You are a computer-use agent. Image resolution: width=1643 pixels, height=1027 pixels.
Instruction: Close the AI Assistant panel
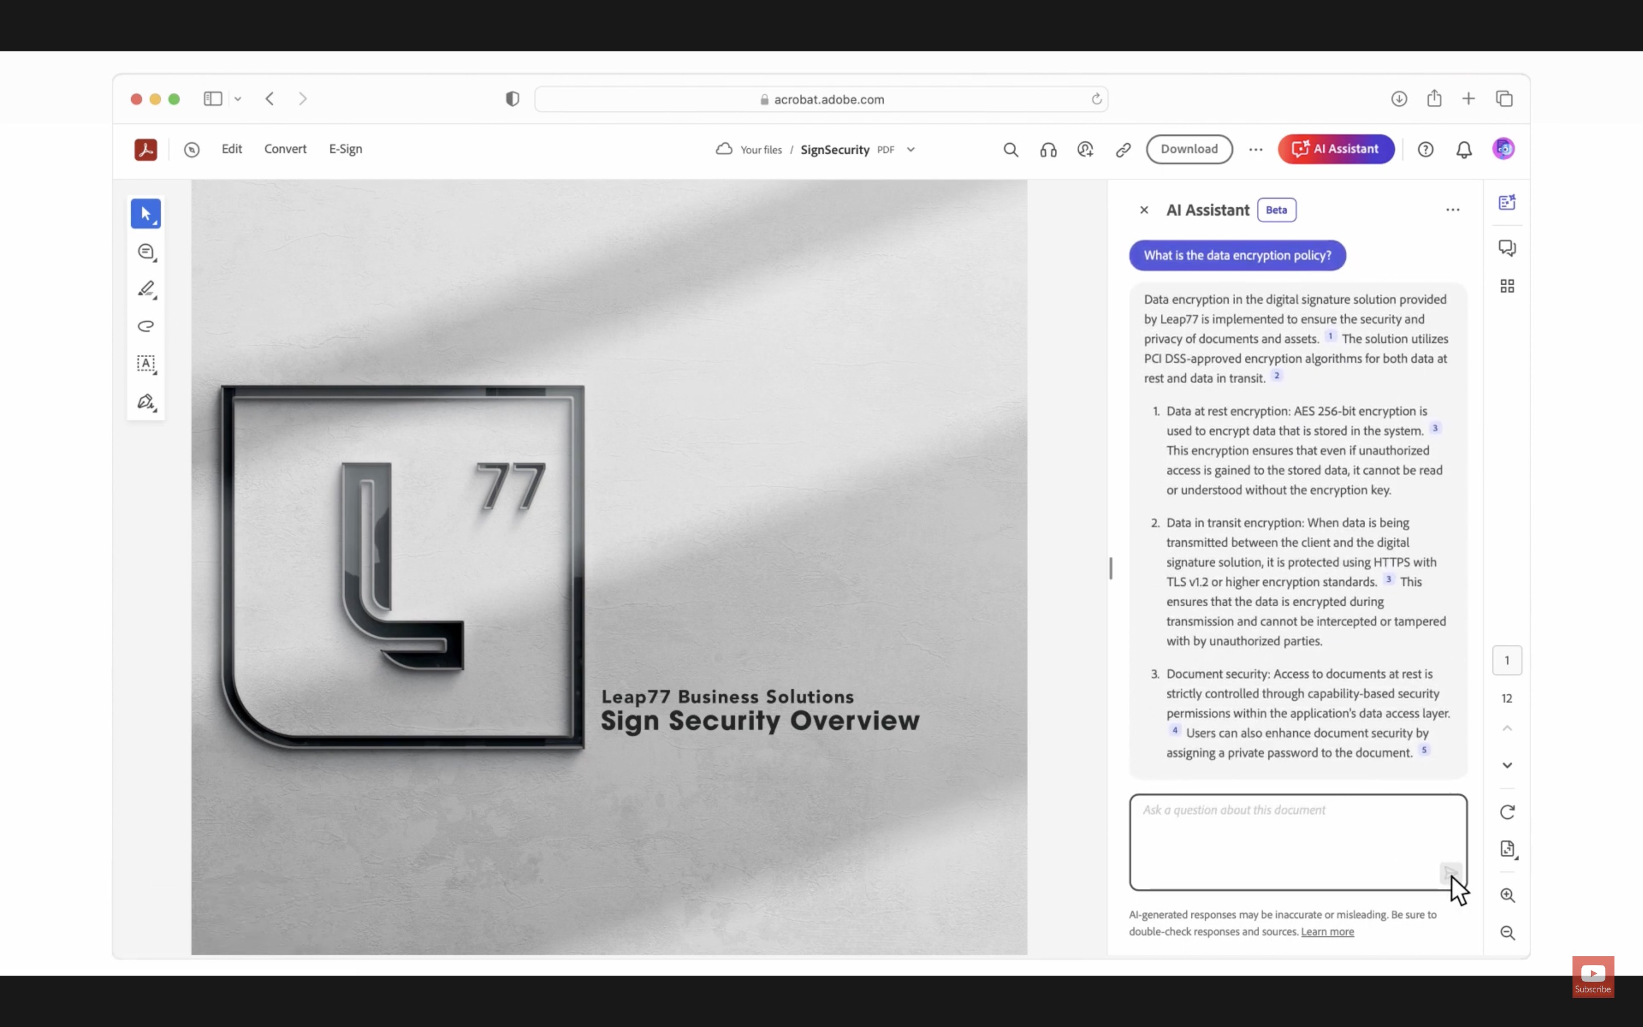coord(1144,210)
